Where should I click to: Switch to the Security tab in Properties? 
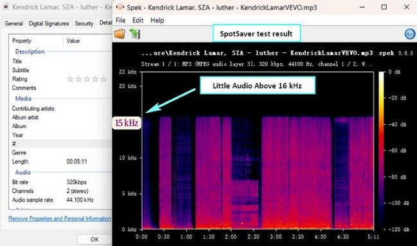[84, 23]
